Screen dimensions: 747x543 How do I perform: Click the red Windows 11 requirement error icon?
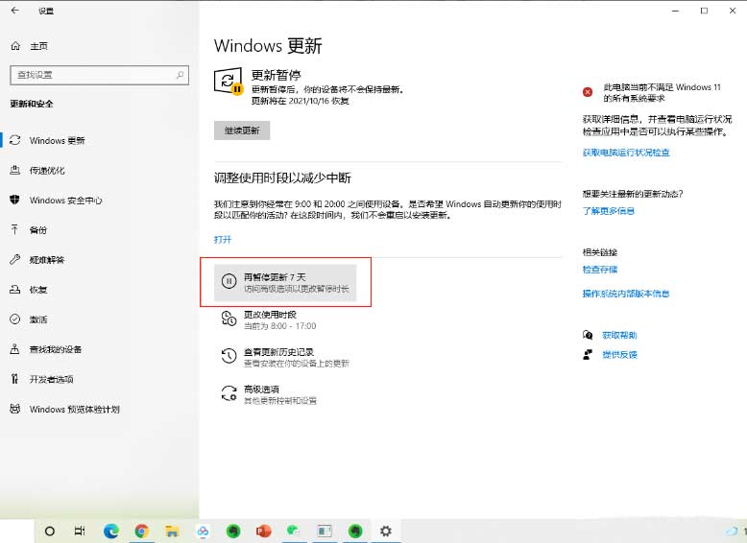click(x=588, y=92)
